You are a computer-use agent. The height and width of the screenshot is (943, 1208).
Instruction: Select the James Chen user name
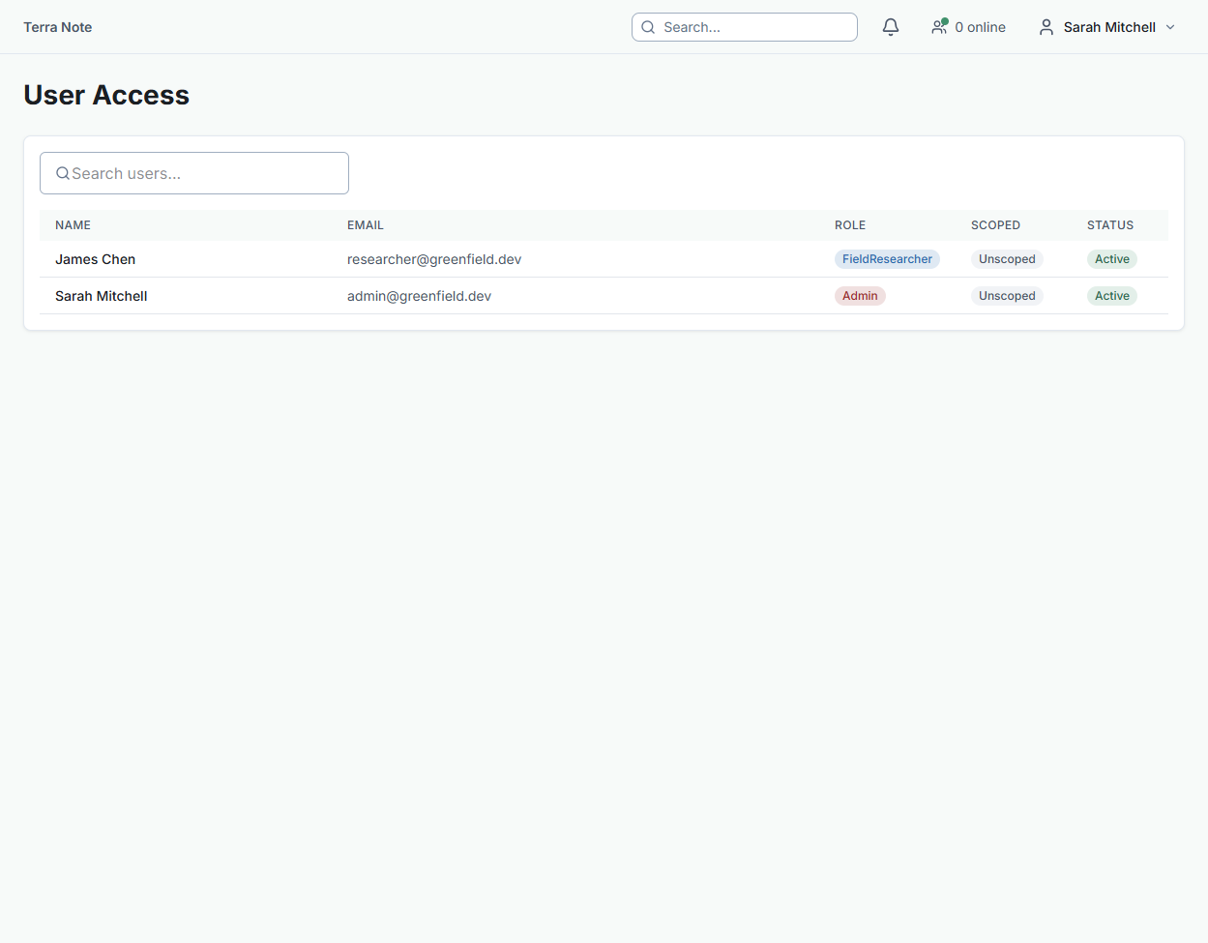[95, 259]
